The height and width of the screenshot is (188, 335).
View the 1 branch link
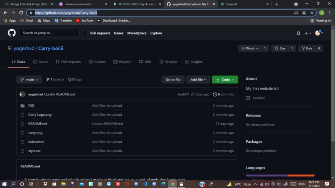[55, 79]
